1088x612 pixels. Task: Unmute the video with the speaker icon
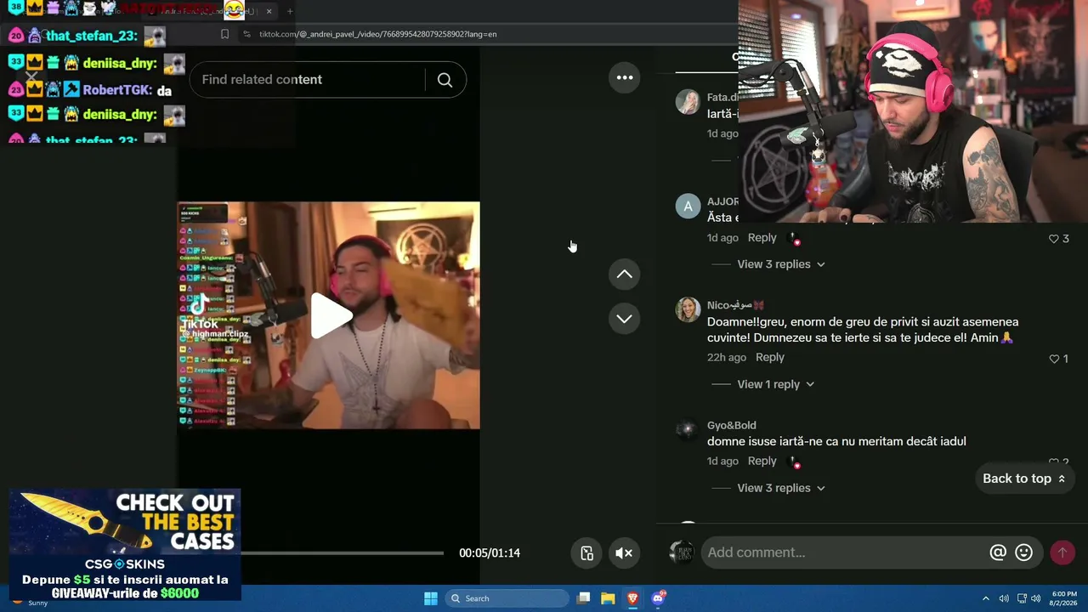(624, 553)
